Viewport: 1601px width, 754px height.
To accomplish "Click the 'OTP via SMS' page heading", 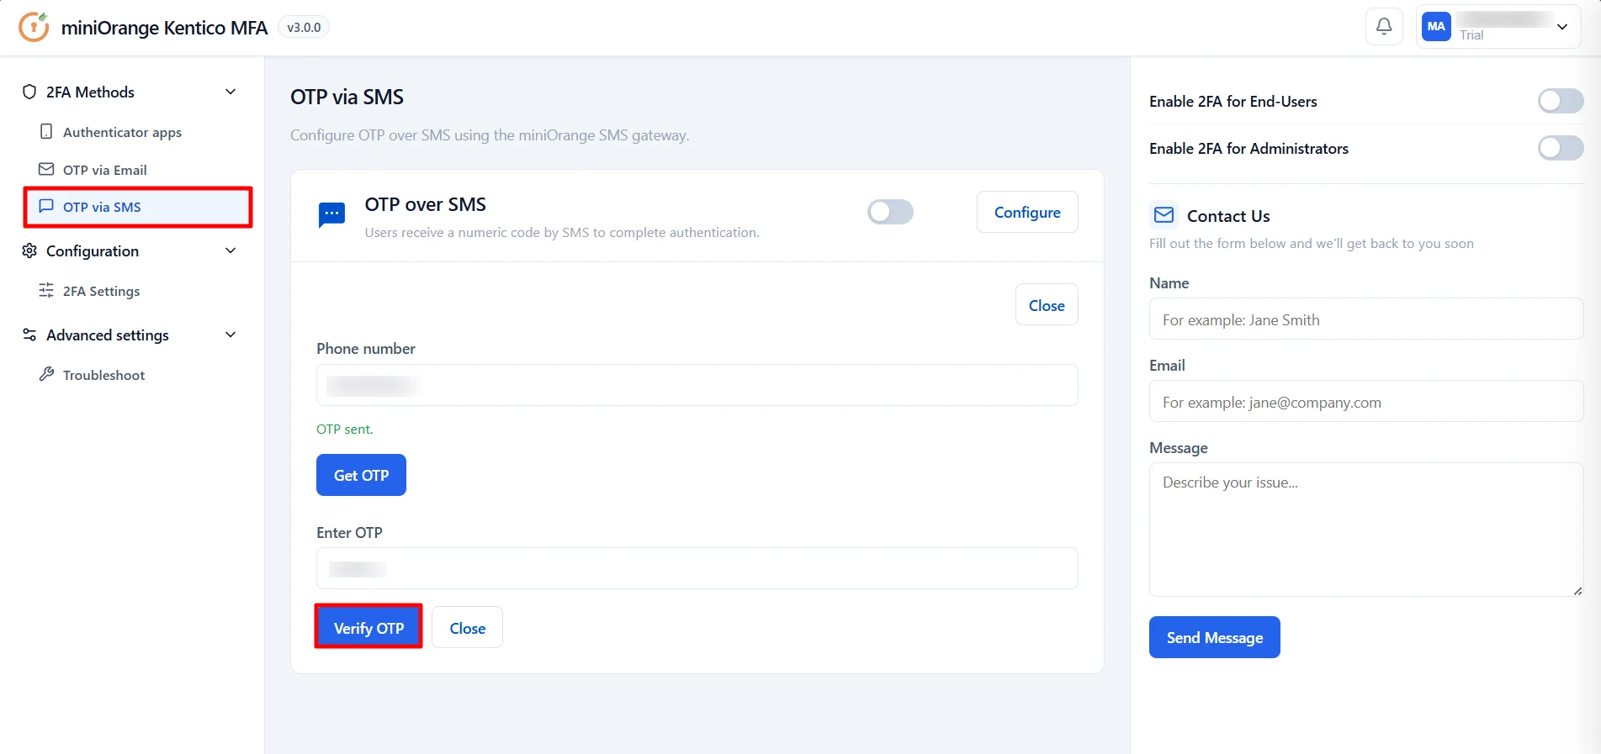I will point(347,97).
